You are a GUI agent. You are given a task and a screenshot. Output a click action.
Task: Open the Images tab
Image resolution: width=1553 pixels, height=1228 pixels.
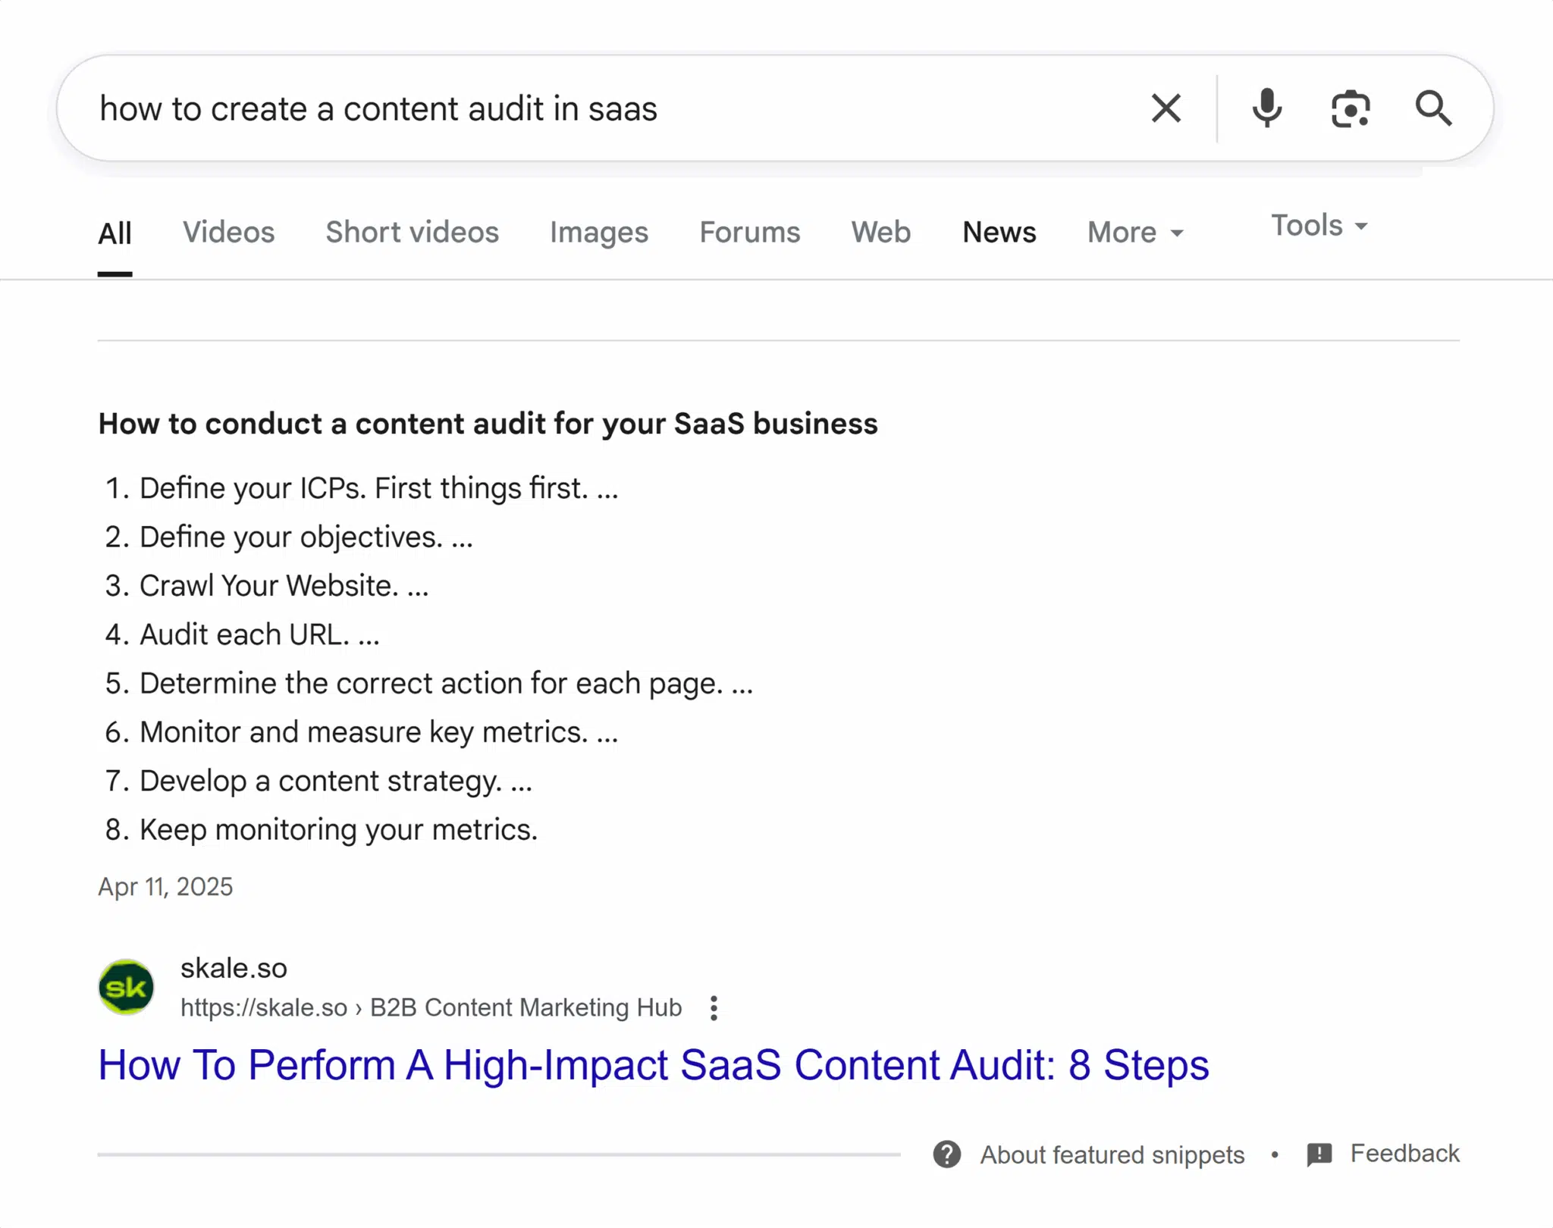click(599, 233)
